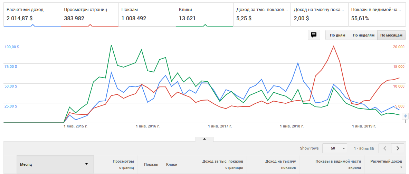Select the Расчетный доход metric tab
Viewport: 409px width, 174px height.
click(32, 14)
